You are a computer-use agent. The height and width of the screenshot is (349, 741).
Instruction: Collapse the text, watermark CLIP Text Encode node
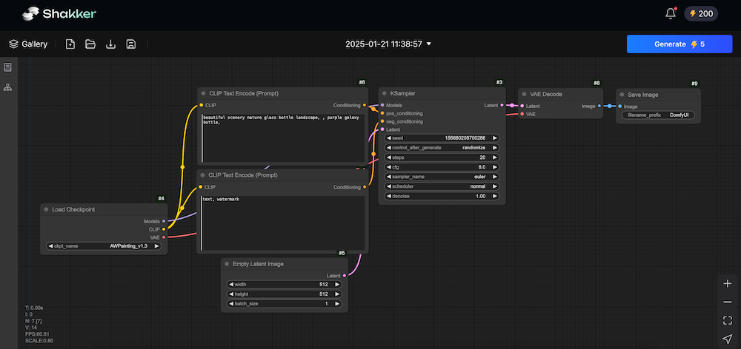click(203, 175)
